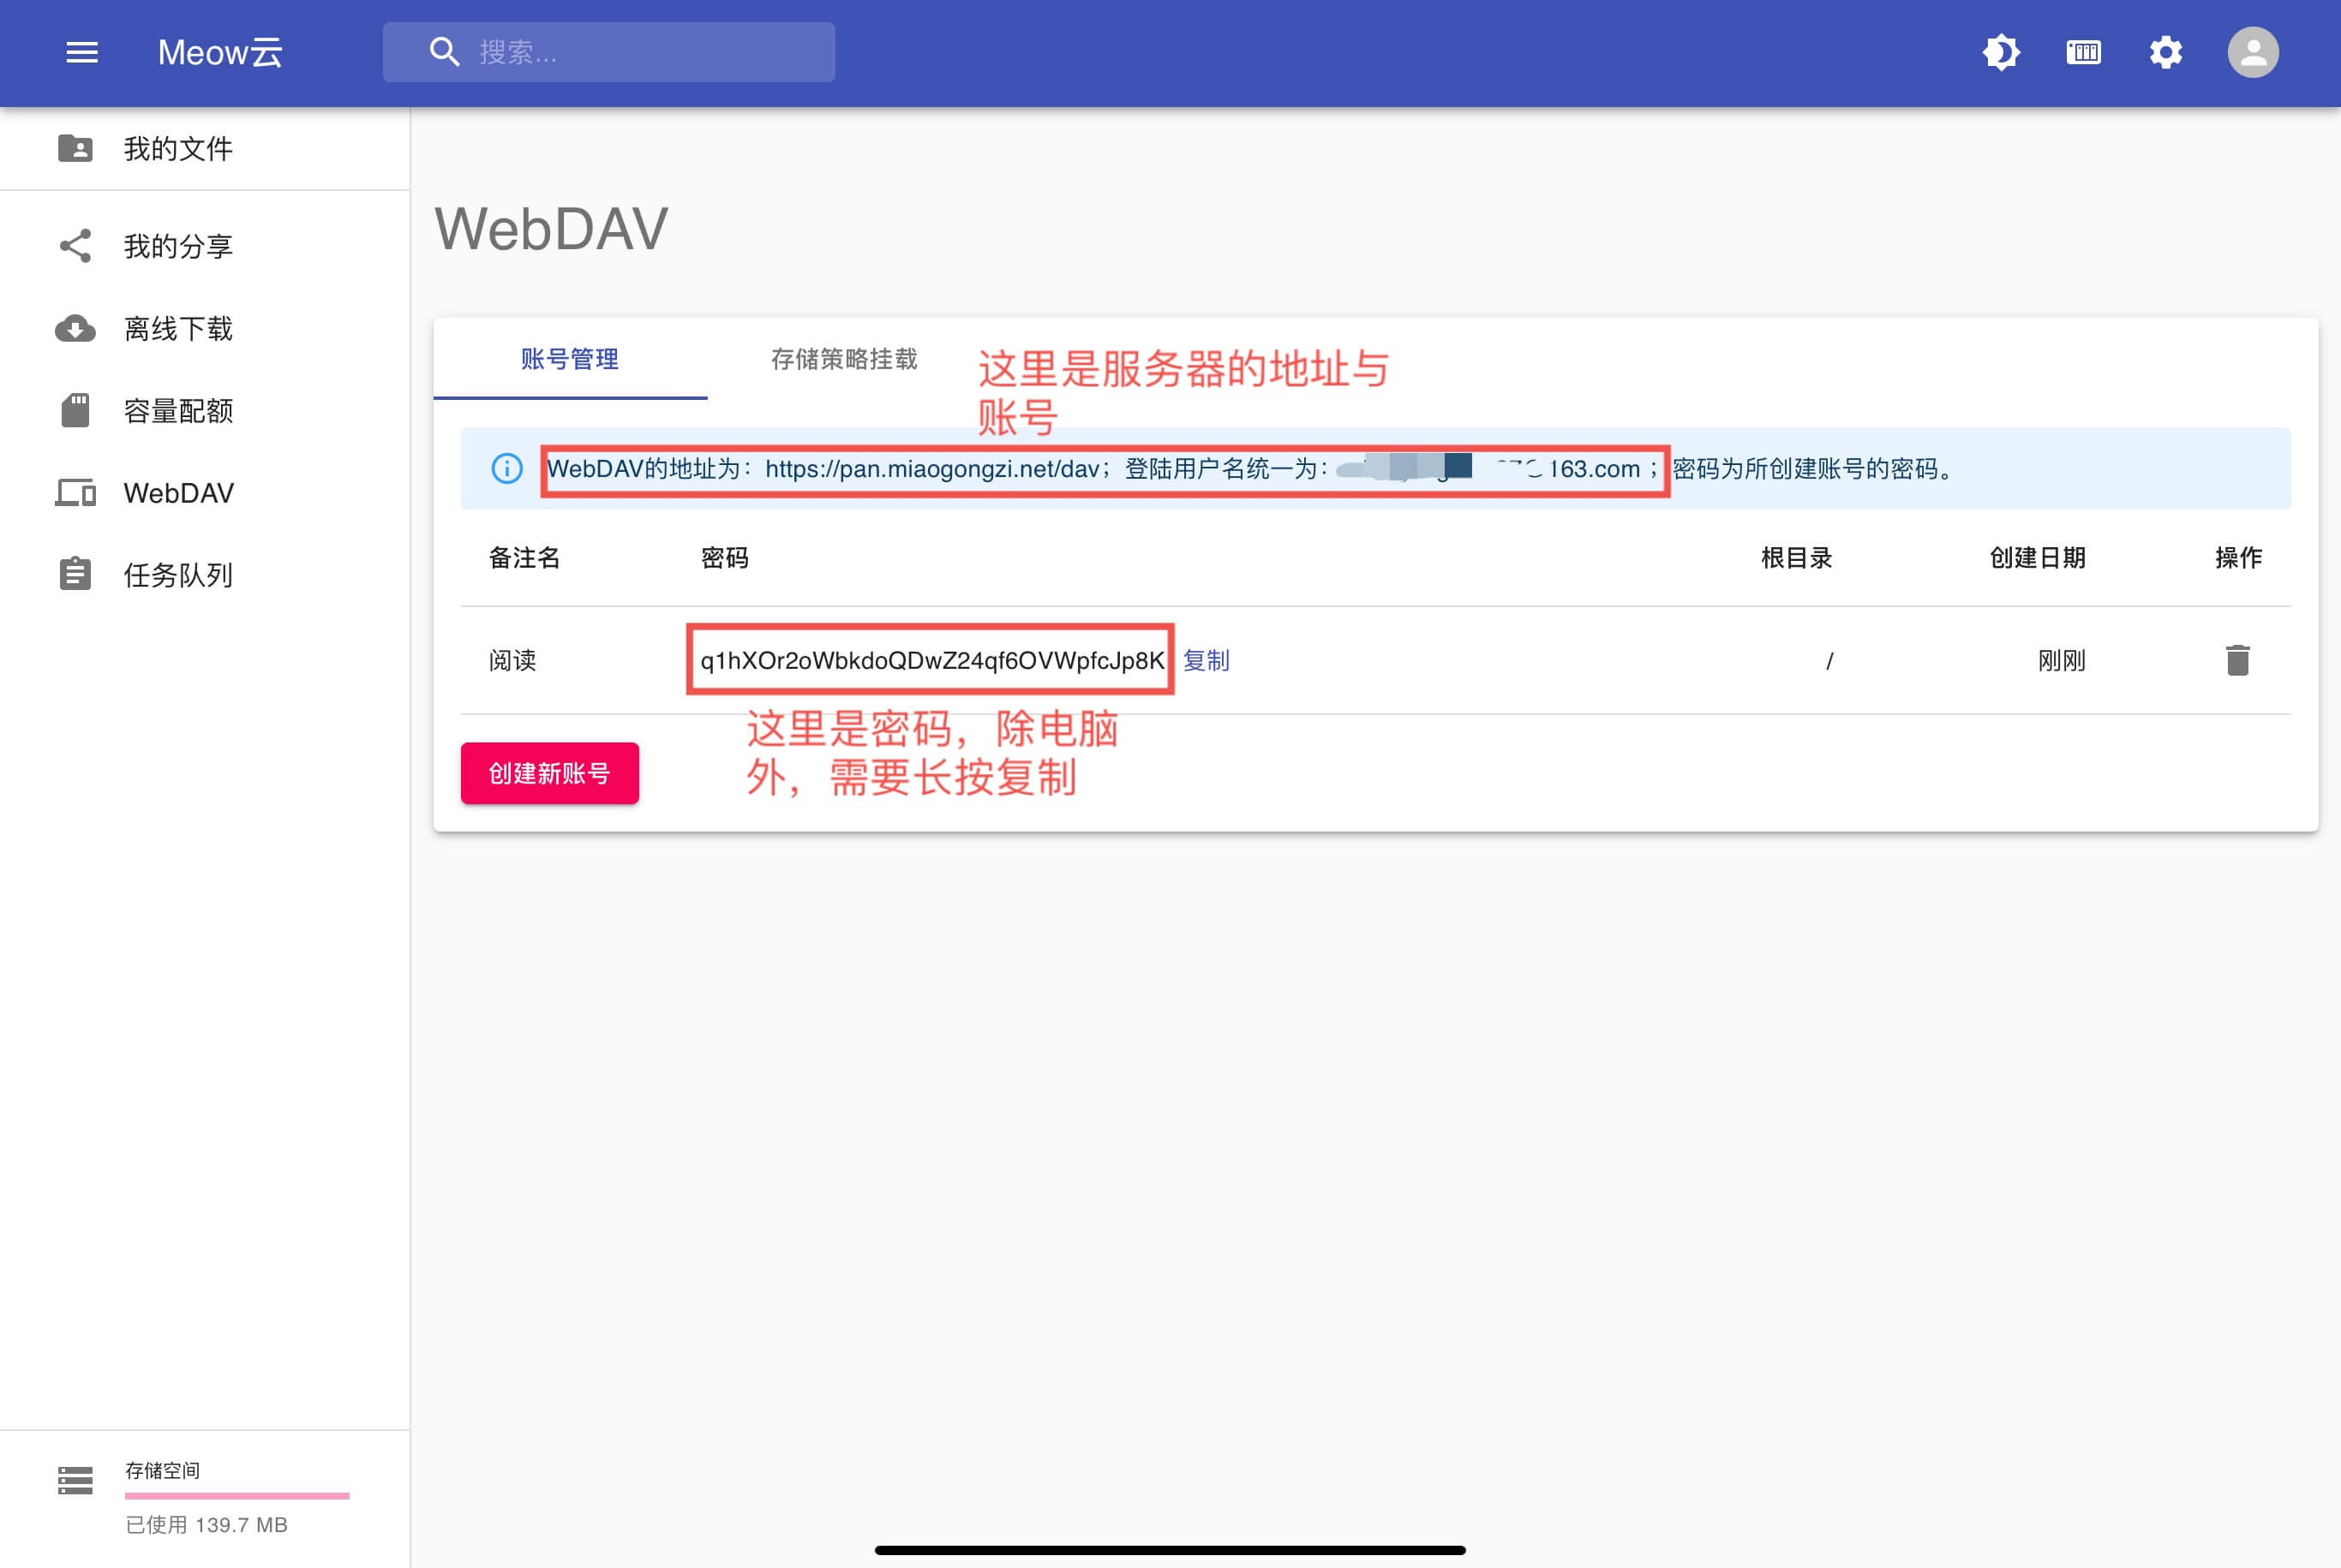Viewport: 2341px width, 1568px height.
Task: Open 任务队列 clipboard item
Action: [x=178, y=575]
